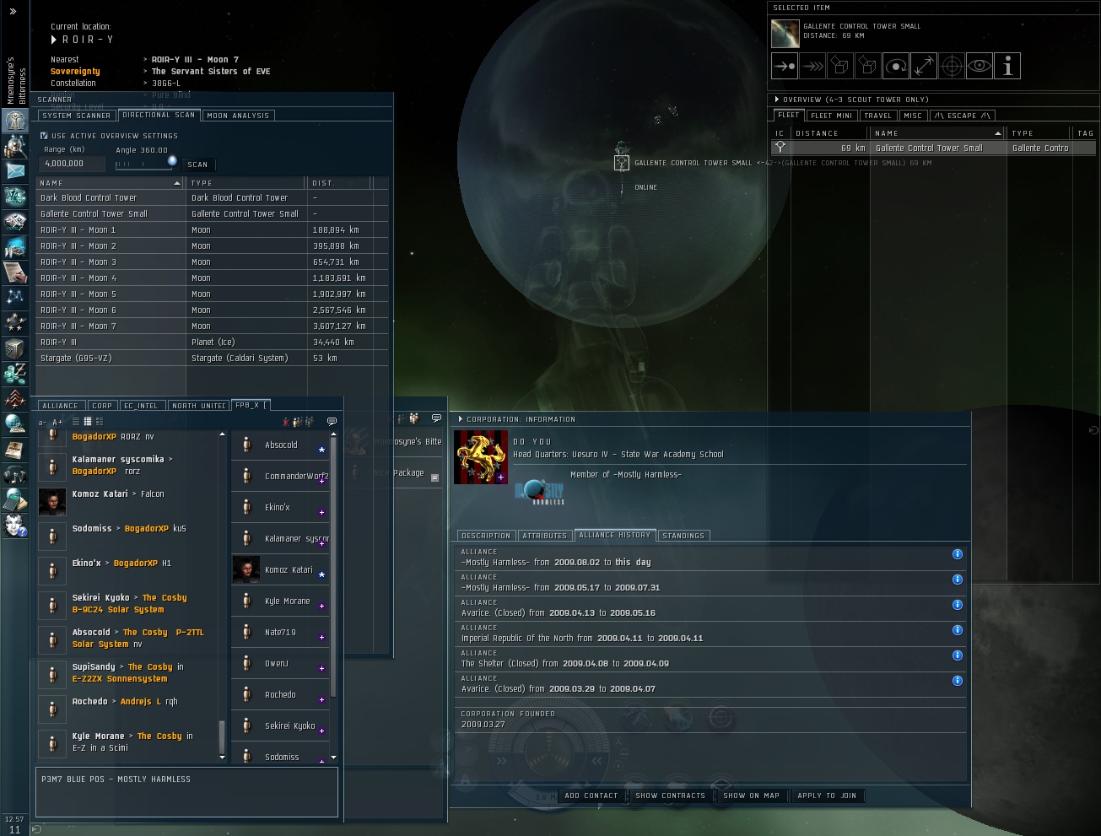Image resolution: width=1101 pixels, height=836 pixels.
Task: Click the Lock Target crosshair icon
Action: 952,66
